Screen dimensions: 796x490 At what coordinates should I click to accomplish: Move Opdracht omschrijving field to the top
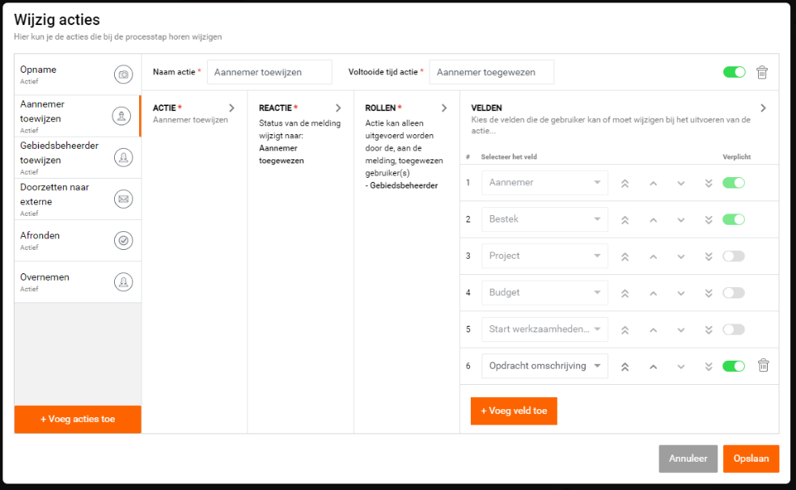[x=625, y=367]
